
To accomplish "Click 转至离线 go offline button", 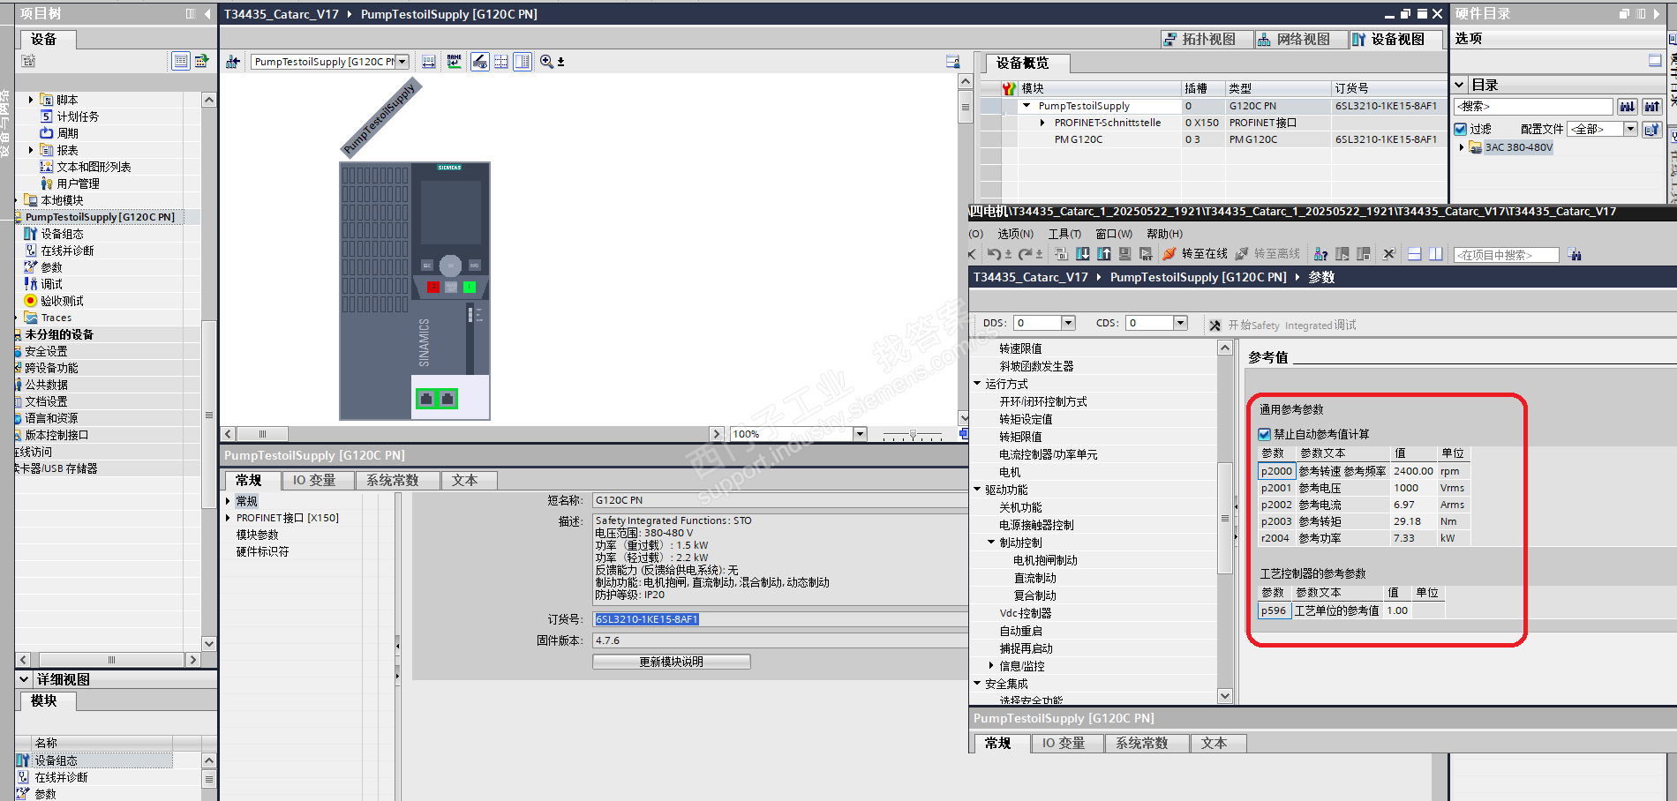I will (x=1267, y=254).
